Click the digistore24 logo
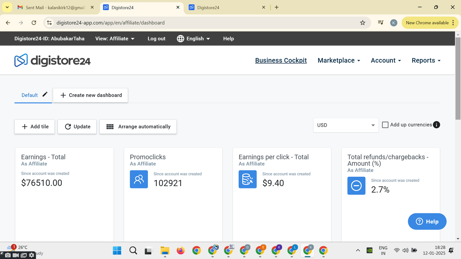461x259 pixels. [x=52, y=60]
